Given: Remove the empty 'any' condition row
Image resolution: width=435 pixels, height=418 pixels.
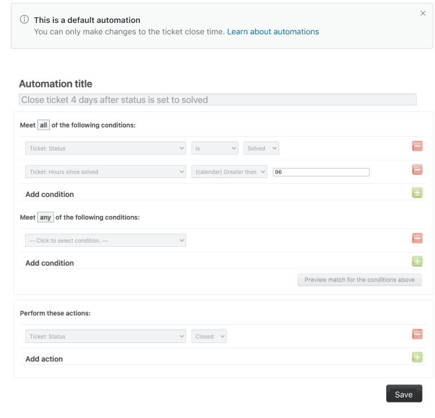Looking at the screenshot, I should (x=417, y=238).
